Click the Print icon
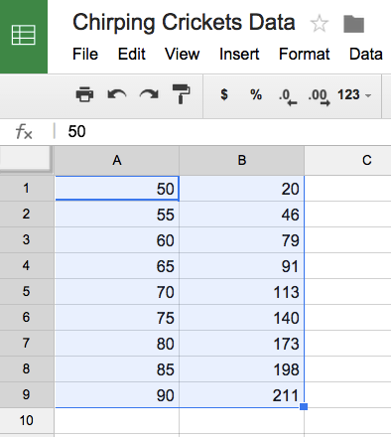 pos(84,95)
